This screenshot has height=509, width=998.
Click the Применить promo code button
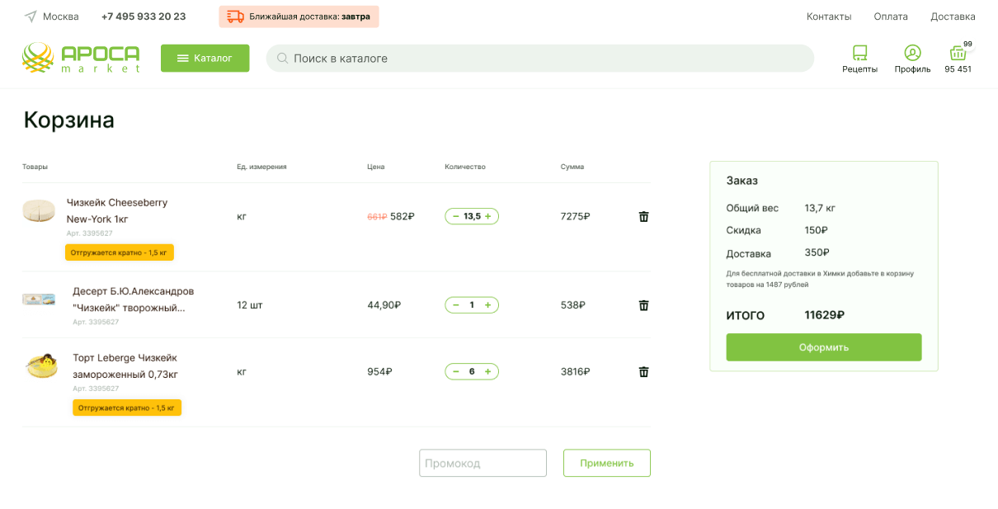[606, 463]
